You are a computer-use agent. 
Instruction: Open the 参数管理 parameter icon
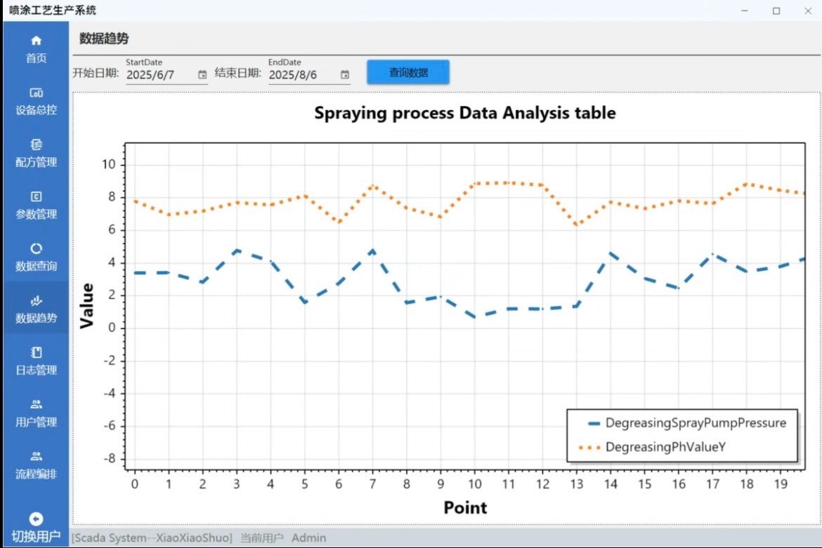point(37,196)
